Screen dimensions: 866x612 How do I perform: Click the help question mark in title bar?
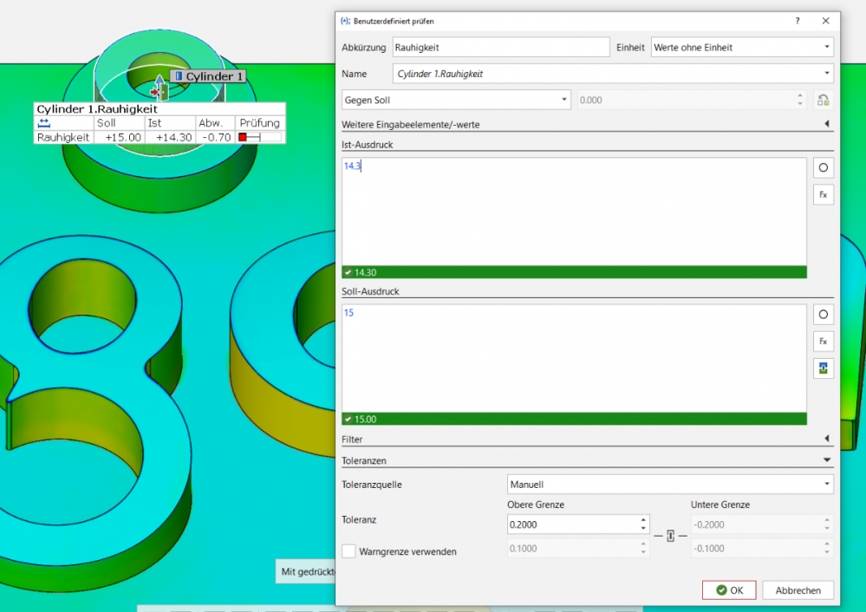pos(798,20)
